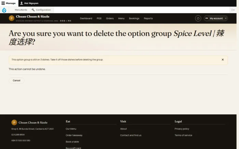Click the Shop 6, 88 Bunda Street address

click(x=32, y=129)
